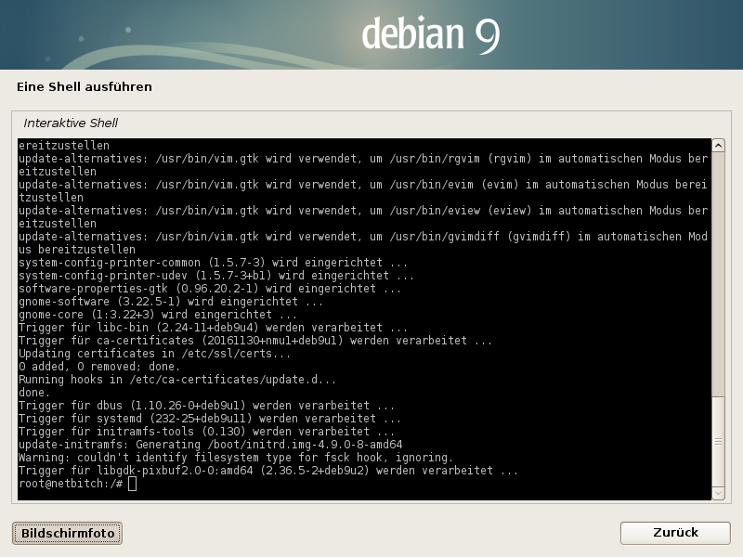Viewport: 743px width, 557px height.
Task: Click 'Running hooks in /etc/ca-certificates/update.d' line
Action: click(x=176, y=380)
